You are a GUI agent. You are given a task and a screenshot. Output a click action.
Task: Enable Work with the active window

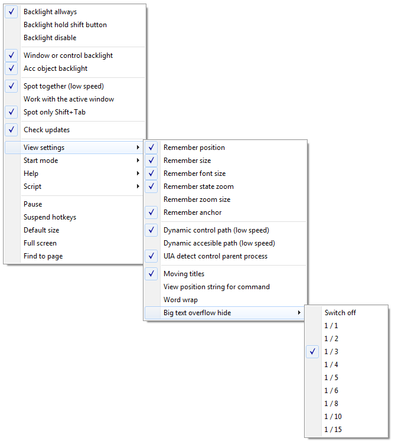pos(75,99)
